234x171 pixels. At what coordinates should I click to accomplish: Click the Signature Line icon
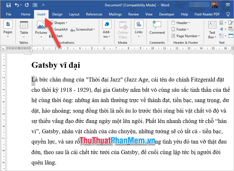(x=231, y=23)
